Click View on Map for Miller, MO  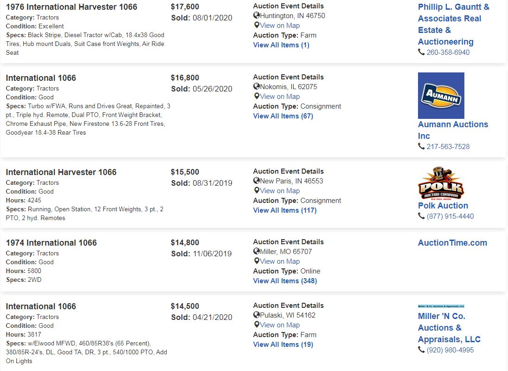click(280, 261)
